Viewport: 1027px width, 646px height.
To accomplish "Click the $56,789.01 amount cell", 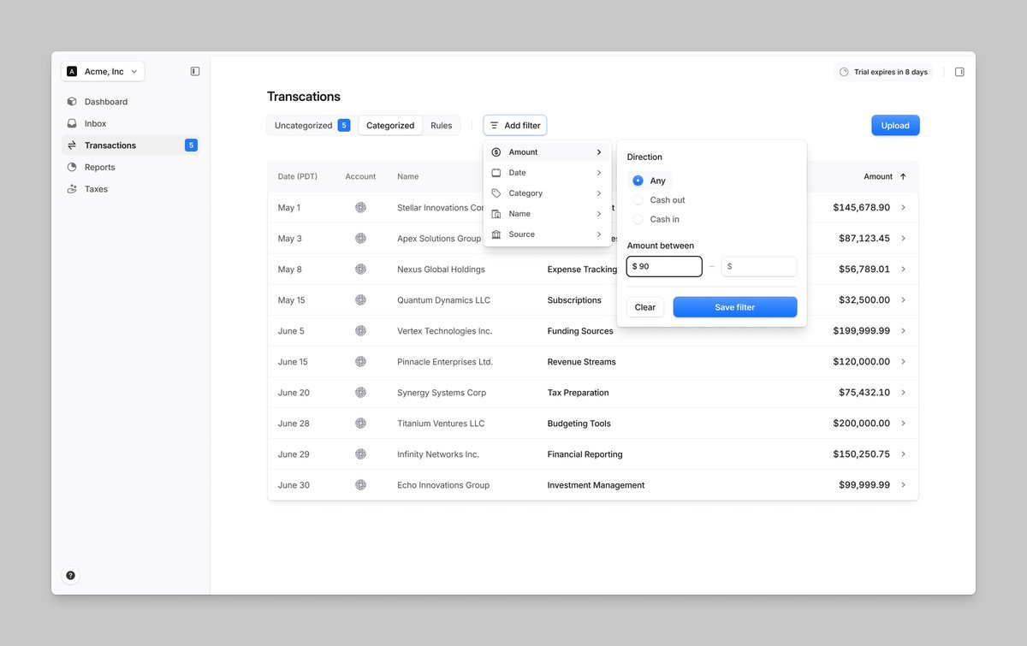I will [x=864, y=270].
